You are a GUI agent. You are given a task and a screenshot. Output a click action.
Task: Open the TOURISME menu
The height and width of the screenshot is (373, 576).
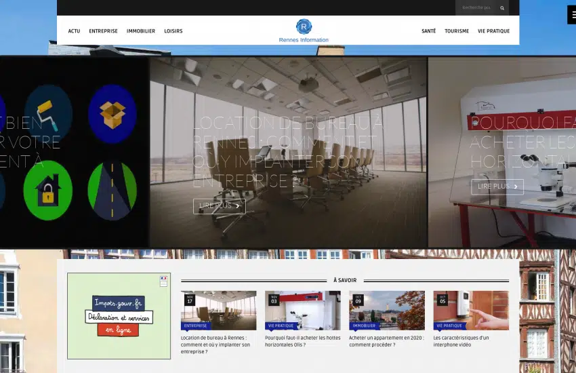tap(457, 31)
